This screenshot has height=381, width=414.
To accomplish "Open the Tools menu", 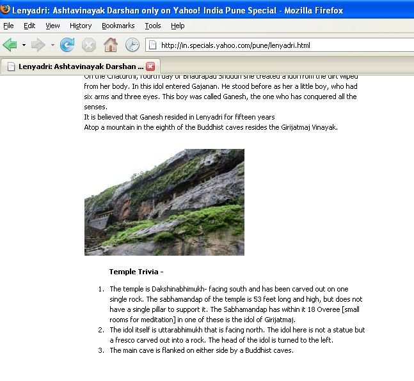I will coord(152,26).
